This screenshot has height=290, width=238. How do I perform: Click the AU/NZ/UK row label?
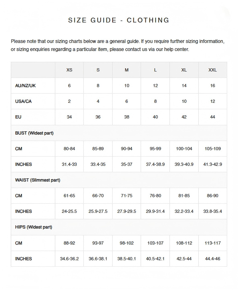coord(26,86)
